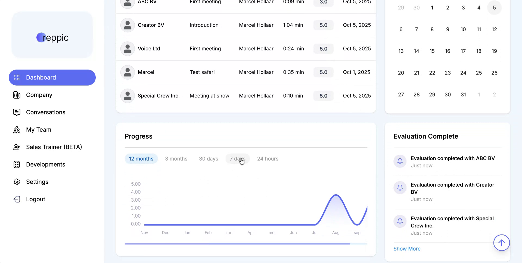Image resolution: width=522 pixels, height=263 pixels.
Task: Select the My Team people icon
Action: pyautogui.click(x=17, y=130)
